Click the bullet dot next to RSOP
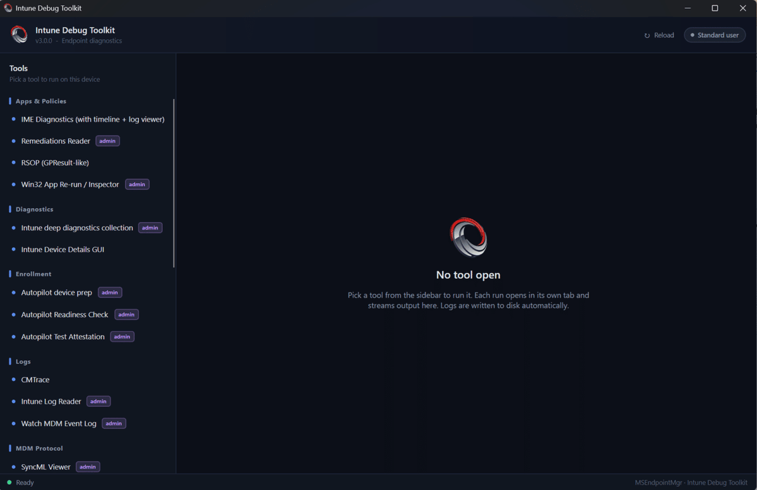The image size is (757, 490). [x=13, y=163]
